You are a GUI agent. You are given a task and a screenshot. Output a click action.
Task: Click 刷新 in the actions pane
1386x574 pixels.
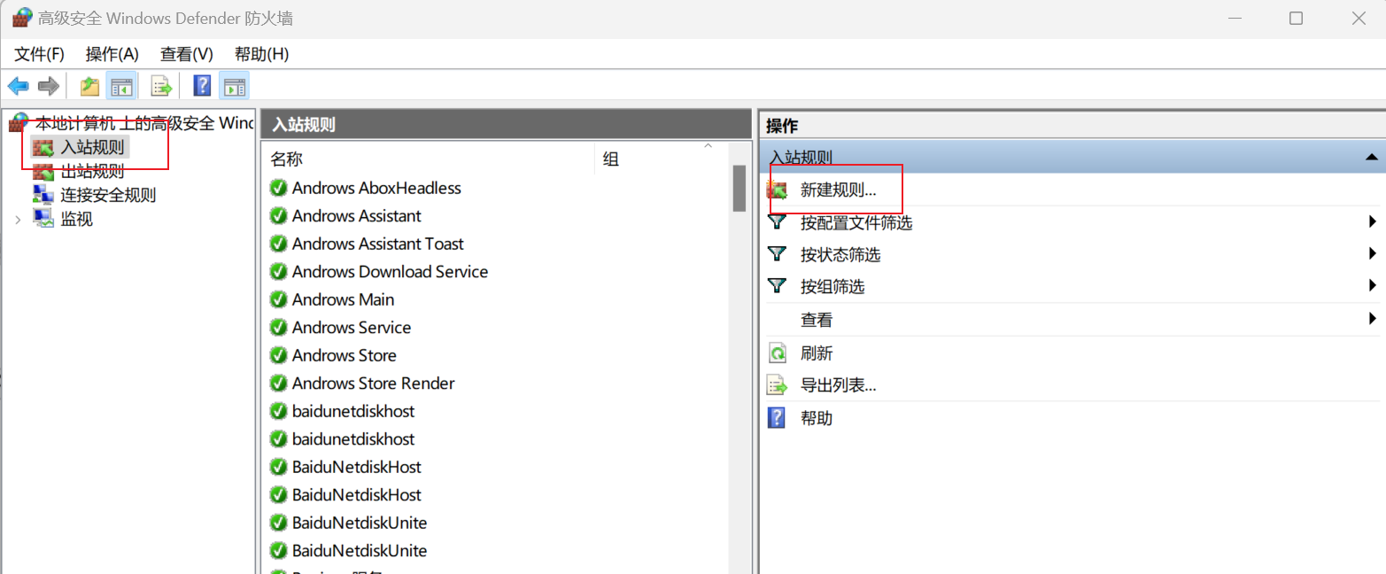coord(817,353)
